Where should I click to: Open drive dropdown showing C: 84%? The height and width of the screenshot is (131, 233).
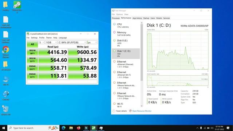(x=72, y=42)
